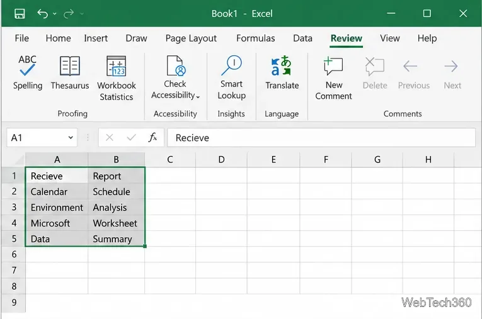Open the Page Layout tab
The width and height of the screenshot is (482, 319).
(x=191, y=38)
